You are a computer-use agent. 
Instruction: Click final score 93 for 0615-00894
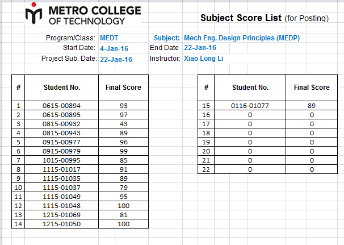pyautogui.click(x=123, y=106)
